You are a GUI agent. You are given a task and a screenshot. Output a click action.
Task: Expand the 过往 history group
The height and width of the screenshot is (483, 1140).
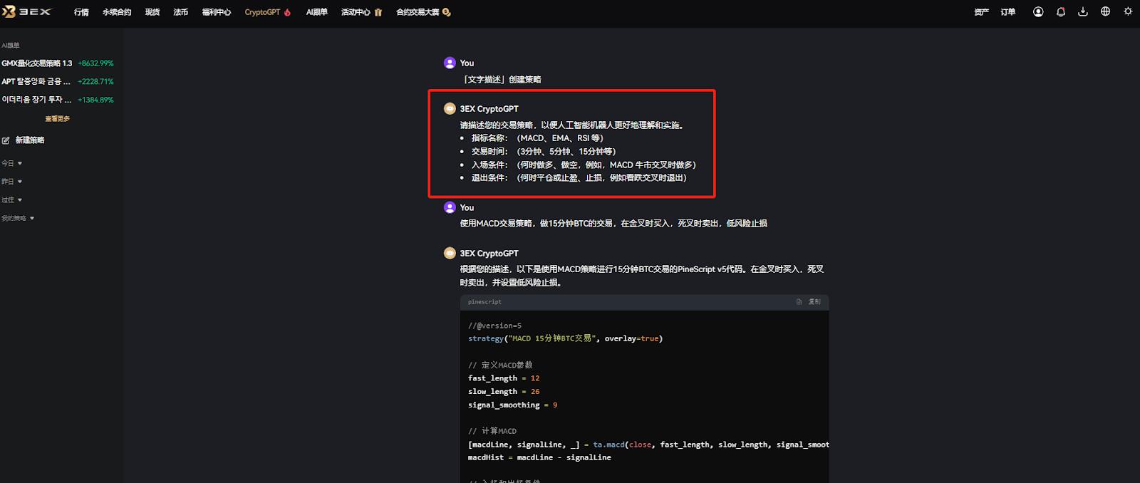pos(11,200)
